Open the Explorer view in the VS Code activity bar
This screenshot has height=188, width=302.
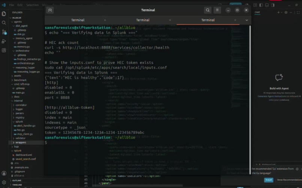click(x=4, y=14)
